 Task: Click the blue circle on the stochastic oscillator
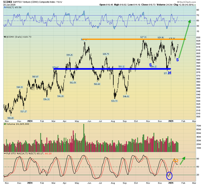click(x=169, y=175)
